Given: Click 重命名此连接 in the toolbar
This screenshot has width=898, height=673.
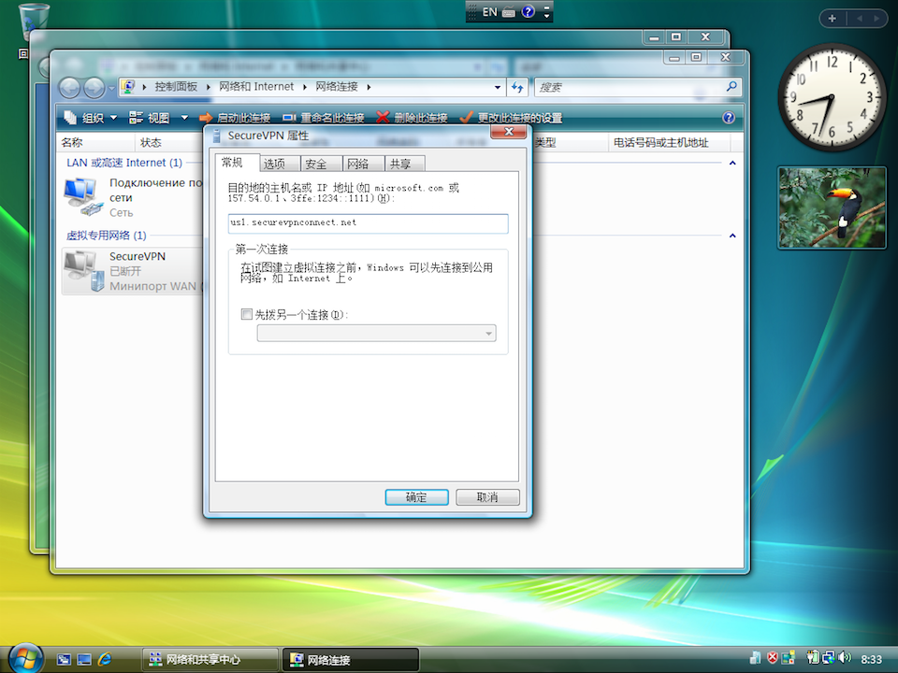Looking at the screenshot, I should (x=325, y=118).
